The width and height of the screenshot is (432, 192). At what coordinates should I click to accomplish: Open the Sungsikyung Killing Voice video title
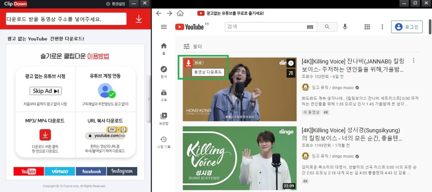pos(352,134)
